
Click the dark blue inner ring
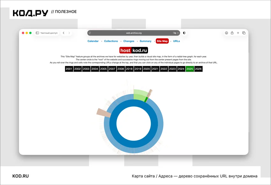pos(134,144)
